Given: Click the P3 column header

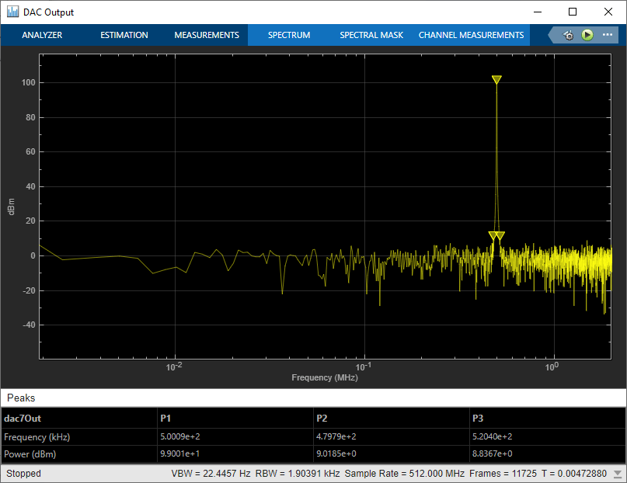Looking at the screenshot, I should click(548, 419).
